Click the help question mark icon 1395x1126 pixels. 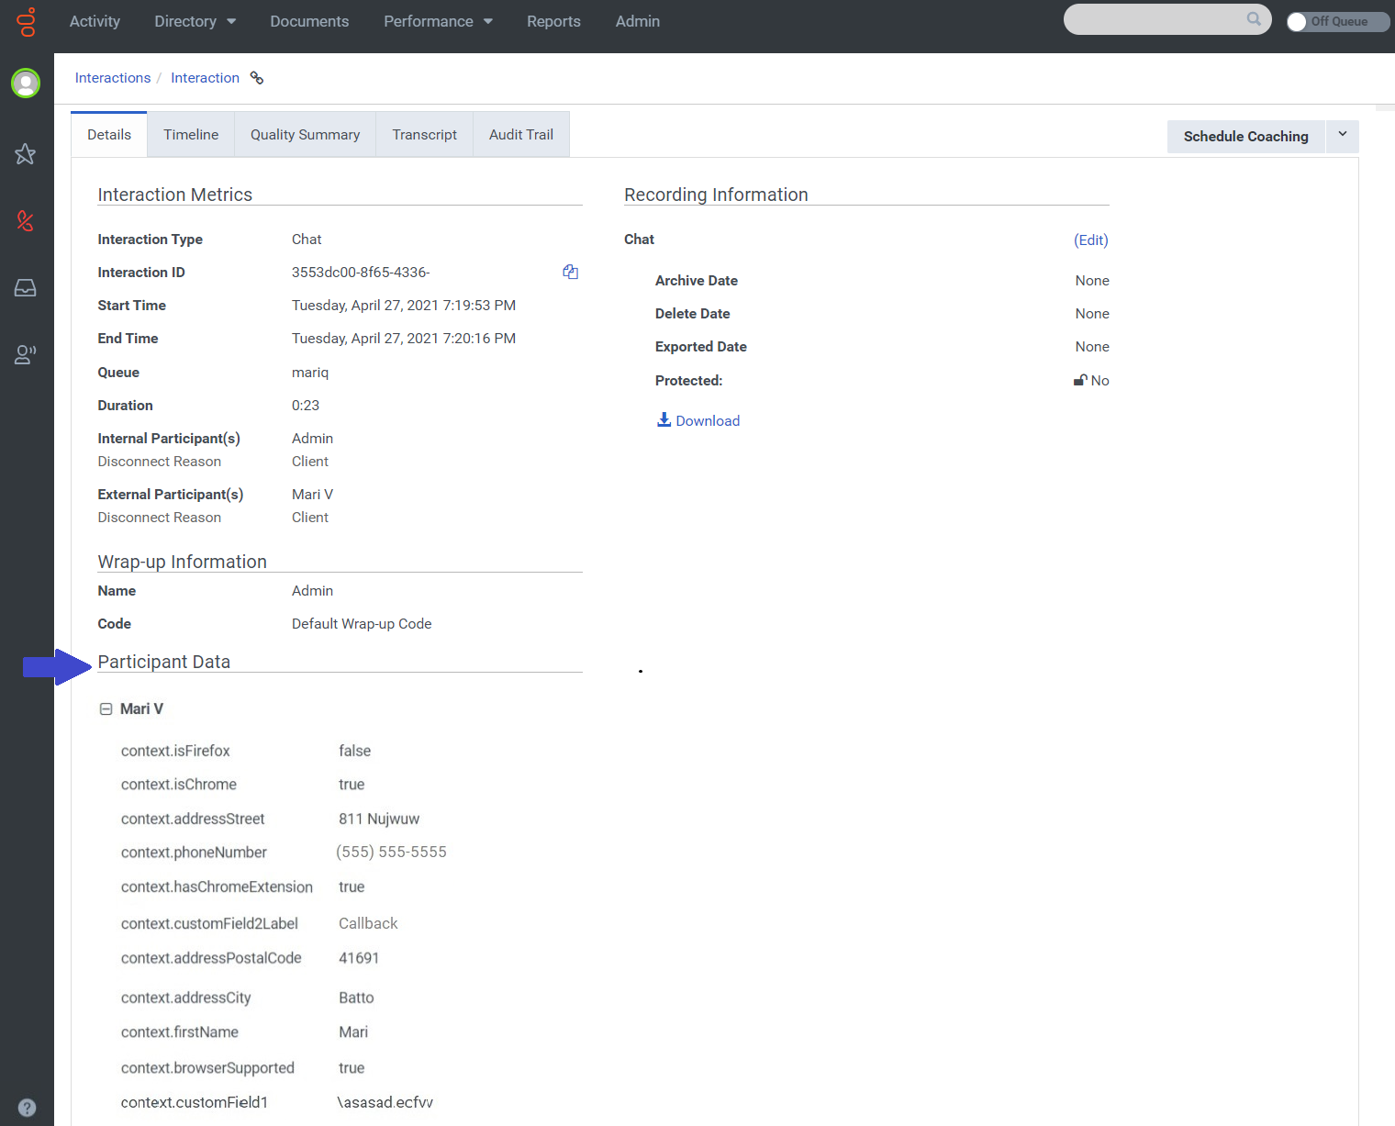[x=28, y=1107]
